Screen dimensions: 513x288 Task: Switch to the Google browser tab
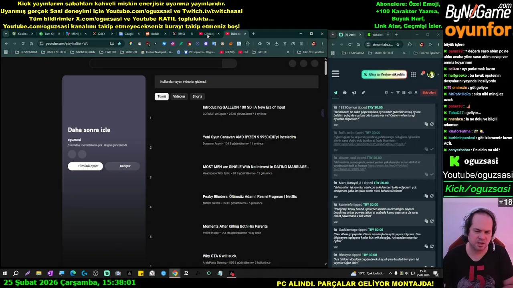click(x=129, y=34)
